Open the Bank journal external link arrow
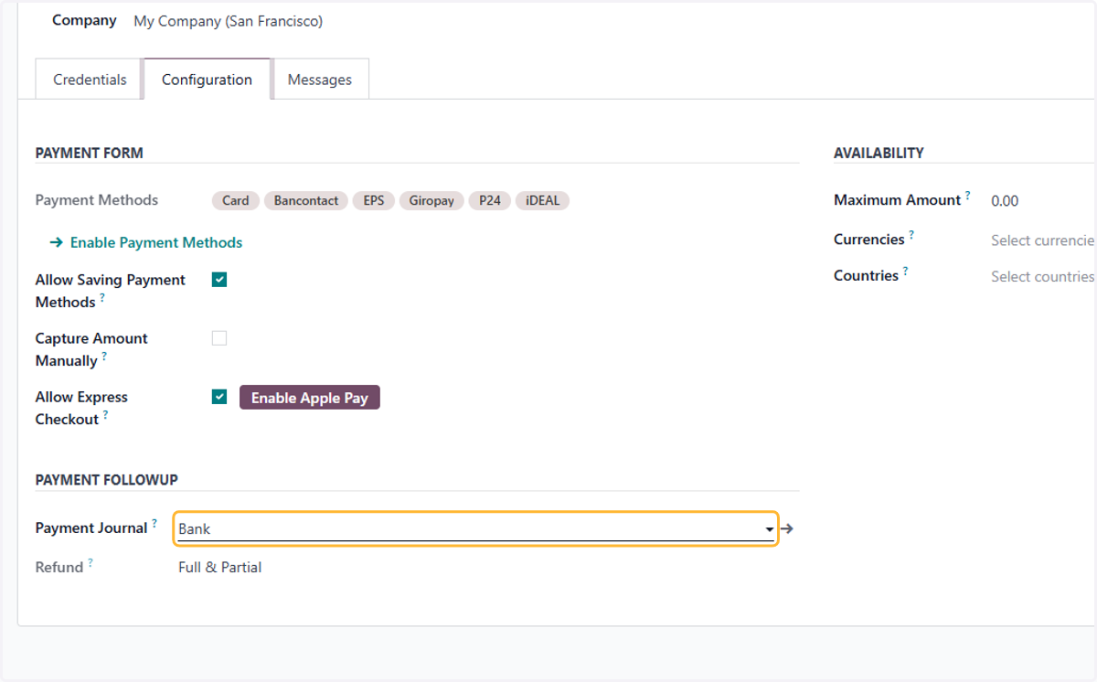 click(787, 528)
